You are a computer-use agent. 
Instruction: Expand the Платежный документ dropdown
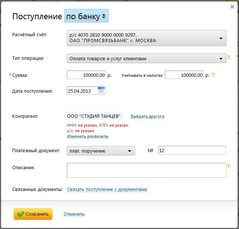coord(101,151)
